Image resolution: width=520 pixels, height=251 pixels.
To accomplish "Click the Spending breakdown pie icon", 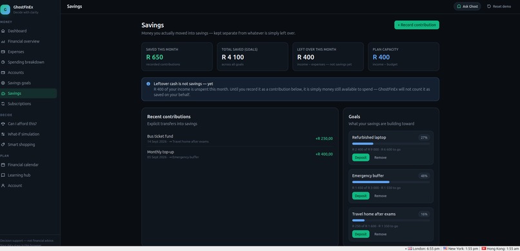I will tap(3, 62).
